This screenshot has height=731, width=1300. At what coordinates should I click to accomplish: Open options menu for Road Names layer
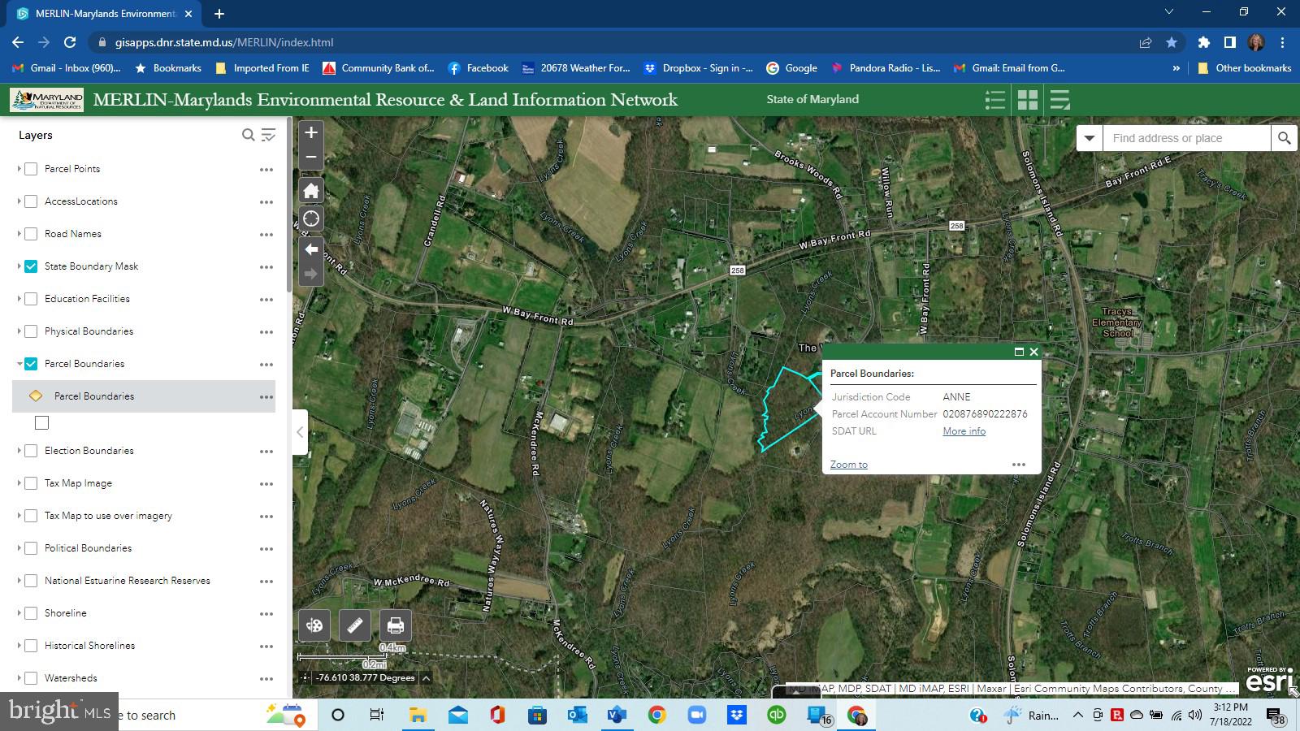pos(266,235)
